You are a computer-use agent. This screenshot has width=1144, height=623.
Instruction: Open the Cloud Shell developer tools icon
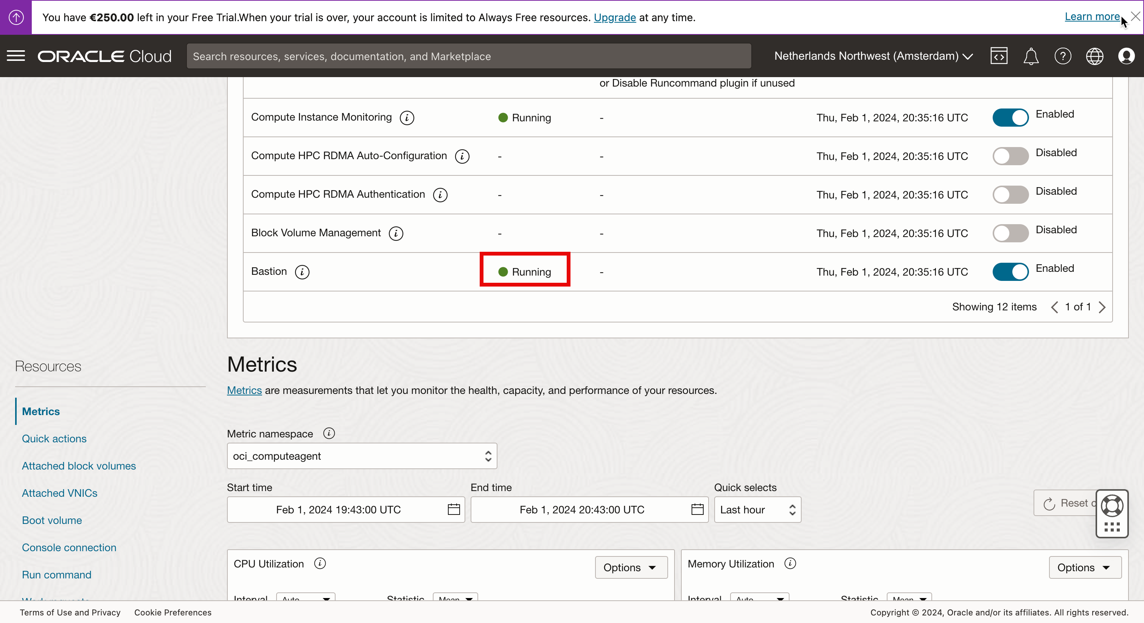tap(998, 56)
